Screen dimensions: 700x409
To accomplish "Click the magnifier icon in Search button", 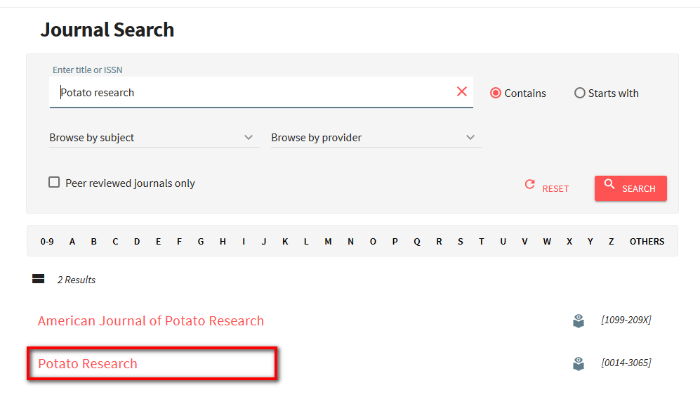I will 609,183.
